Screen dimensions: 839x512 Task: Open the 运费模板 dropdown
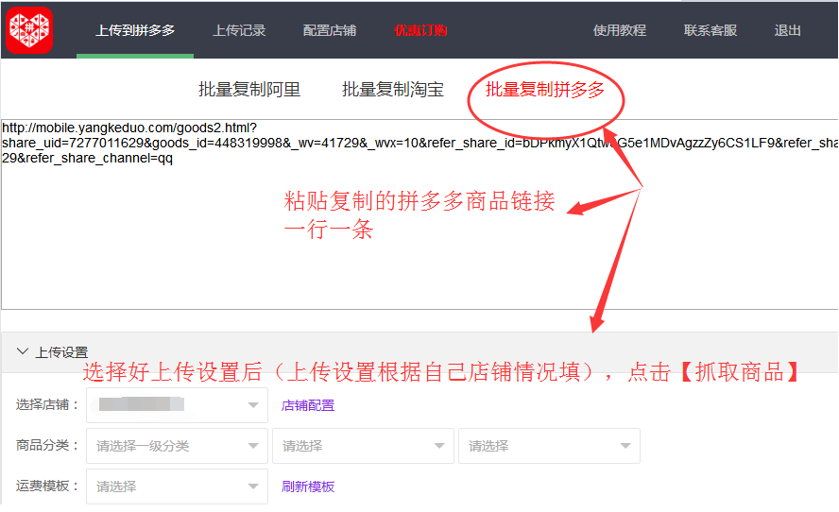point(177,486)
